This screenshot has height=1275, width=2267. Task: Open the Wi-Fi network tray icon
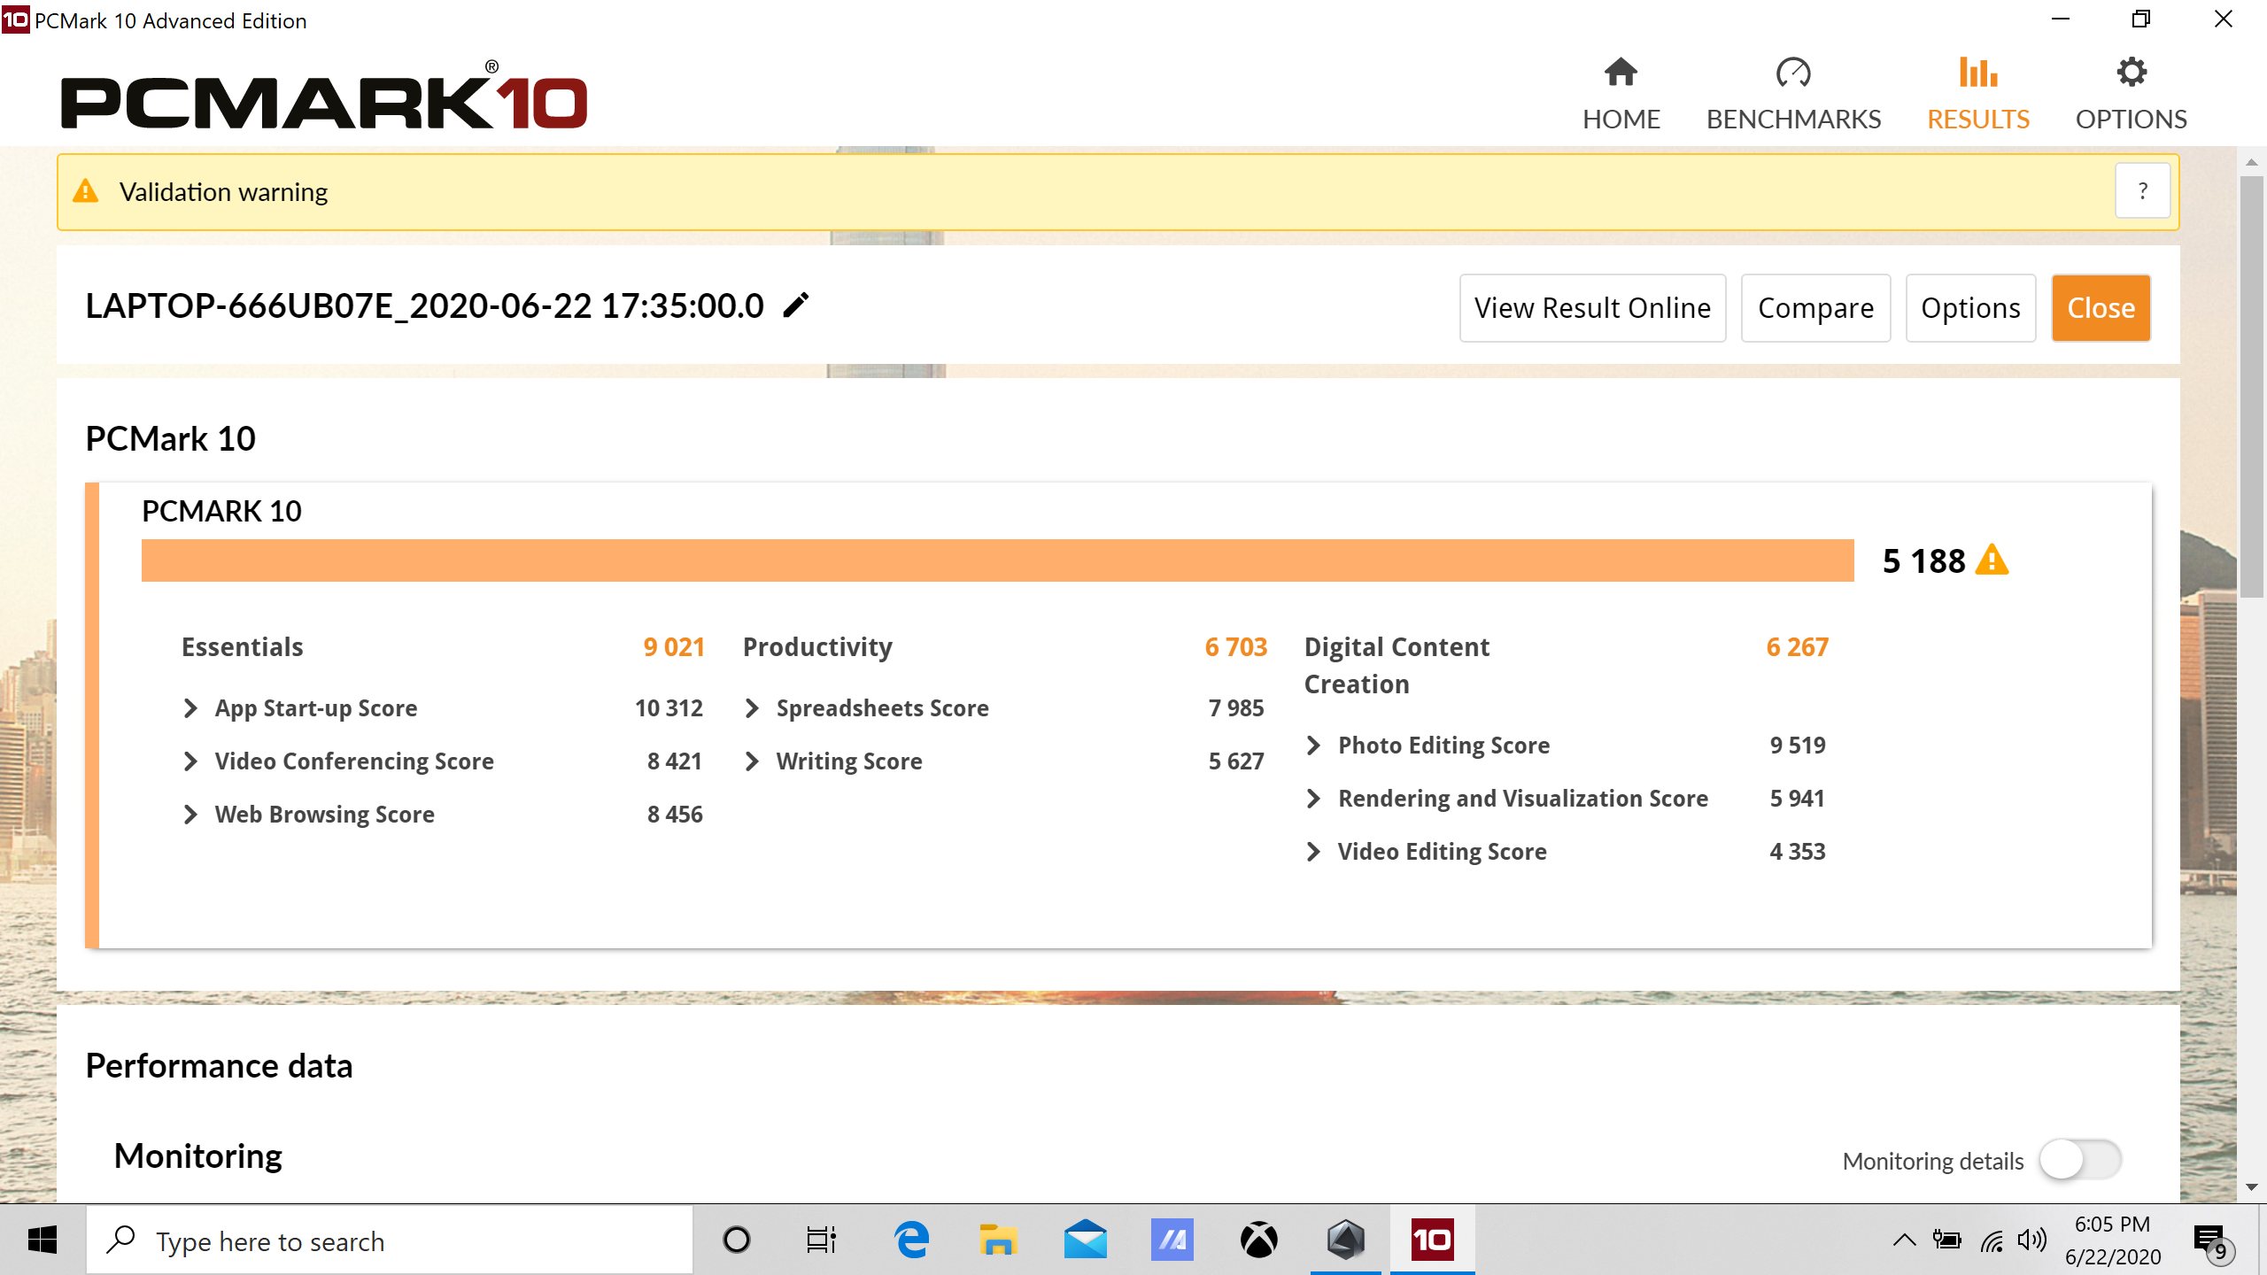coord(1992,1241)
